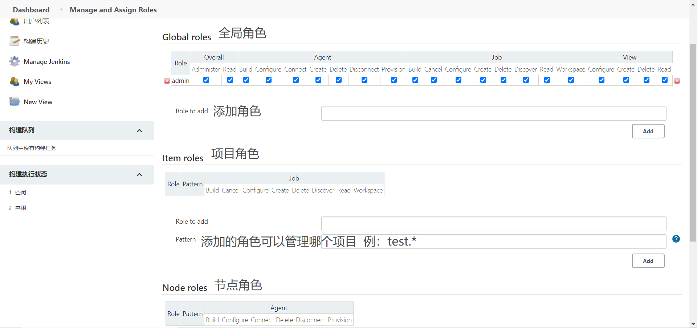Toggle admin Job Workspace checkbox
The width and height of the screenshot is (697, 328).
[571, 80]
